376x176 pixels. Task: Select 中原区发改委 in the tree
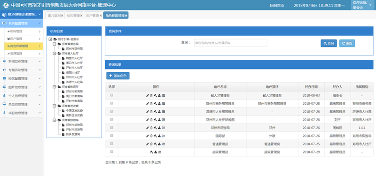74,111
